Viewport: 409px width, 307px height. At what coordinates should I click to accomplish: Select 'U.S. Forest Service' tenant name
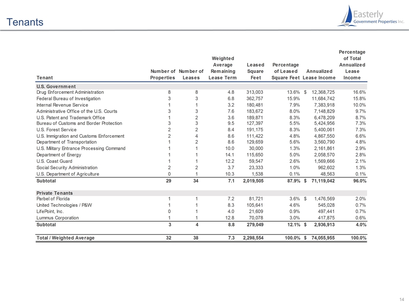(x=57, y=130)
